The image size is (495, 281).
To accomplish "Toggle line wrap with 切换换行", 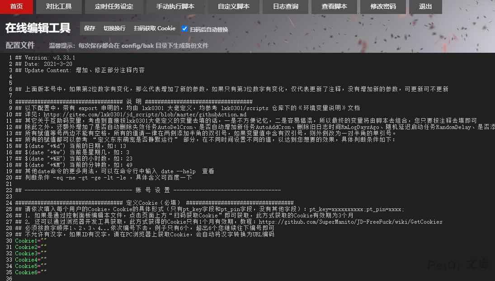I will pos(114,28).
